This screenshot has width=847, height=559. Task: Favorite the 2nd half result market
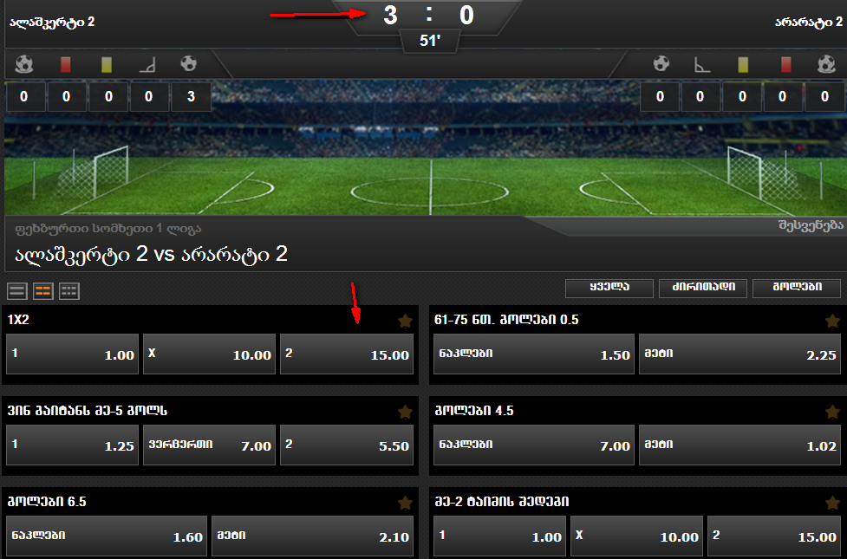tap(832, 504)
